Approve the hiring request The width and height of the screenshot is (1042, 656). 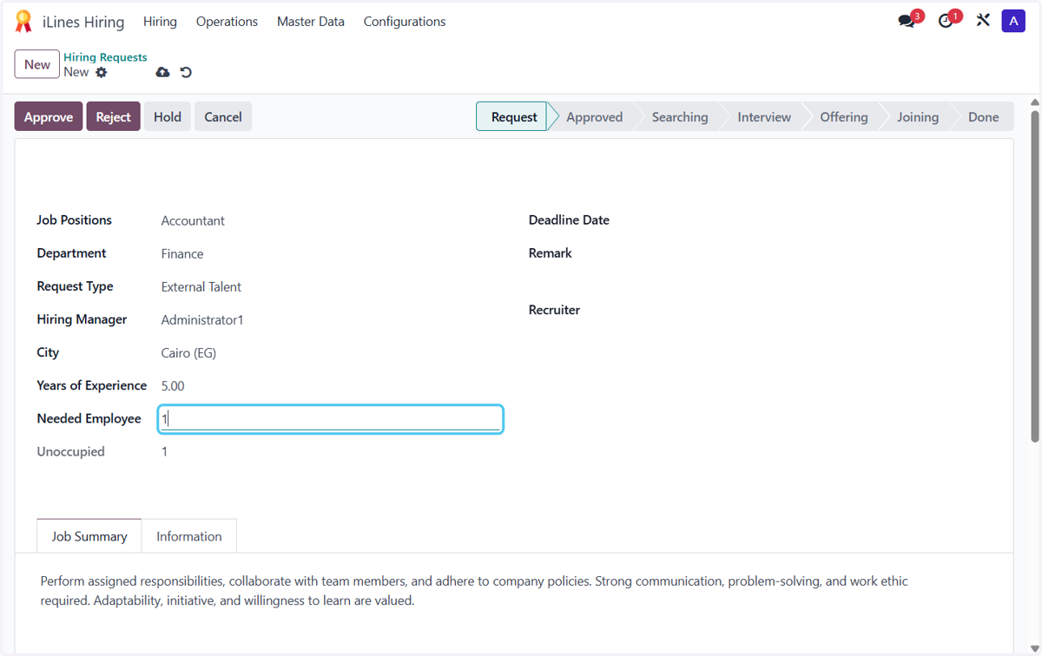[x=49, y=117]
